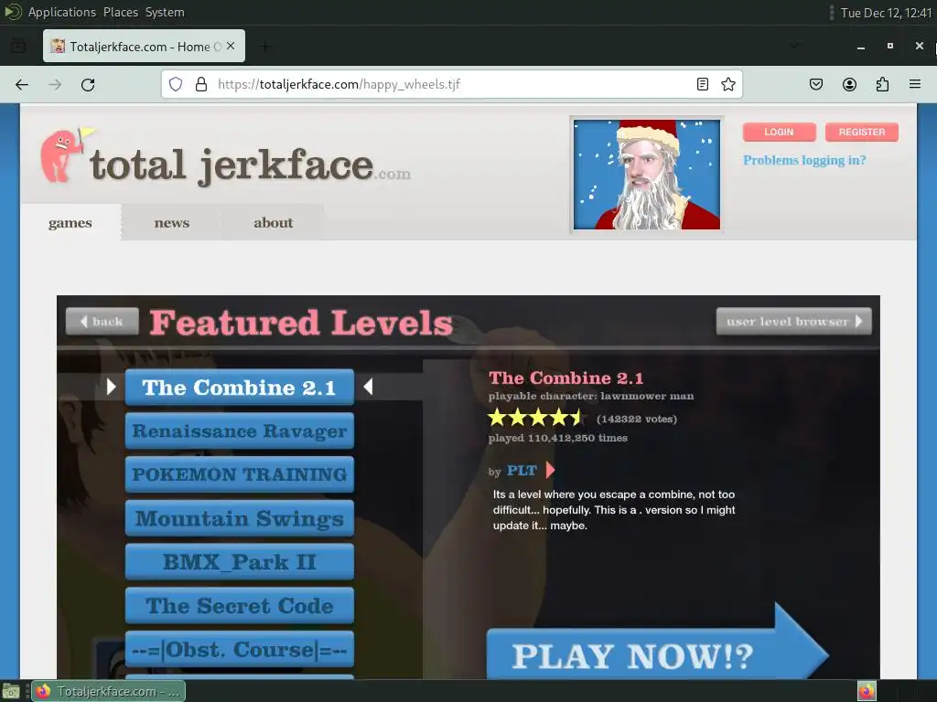
Task: Expand the list all tabs chevron
Action: pyautogui.click(x=794, y=46)
